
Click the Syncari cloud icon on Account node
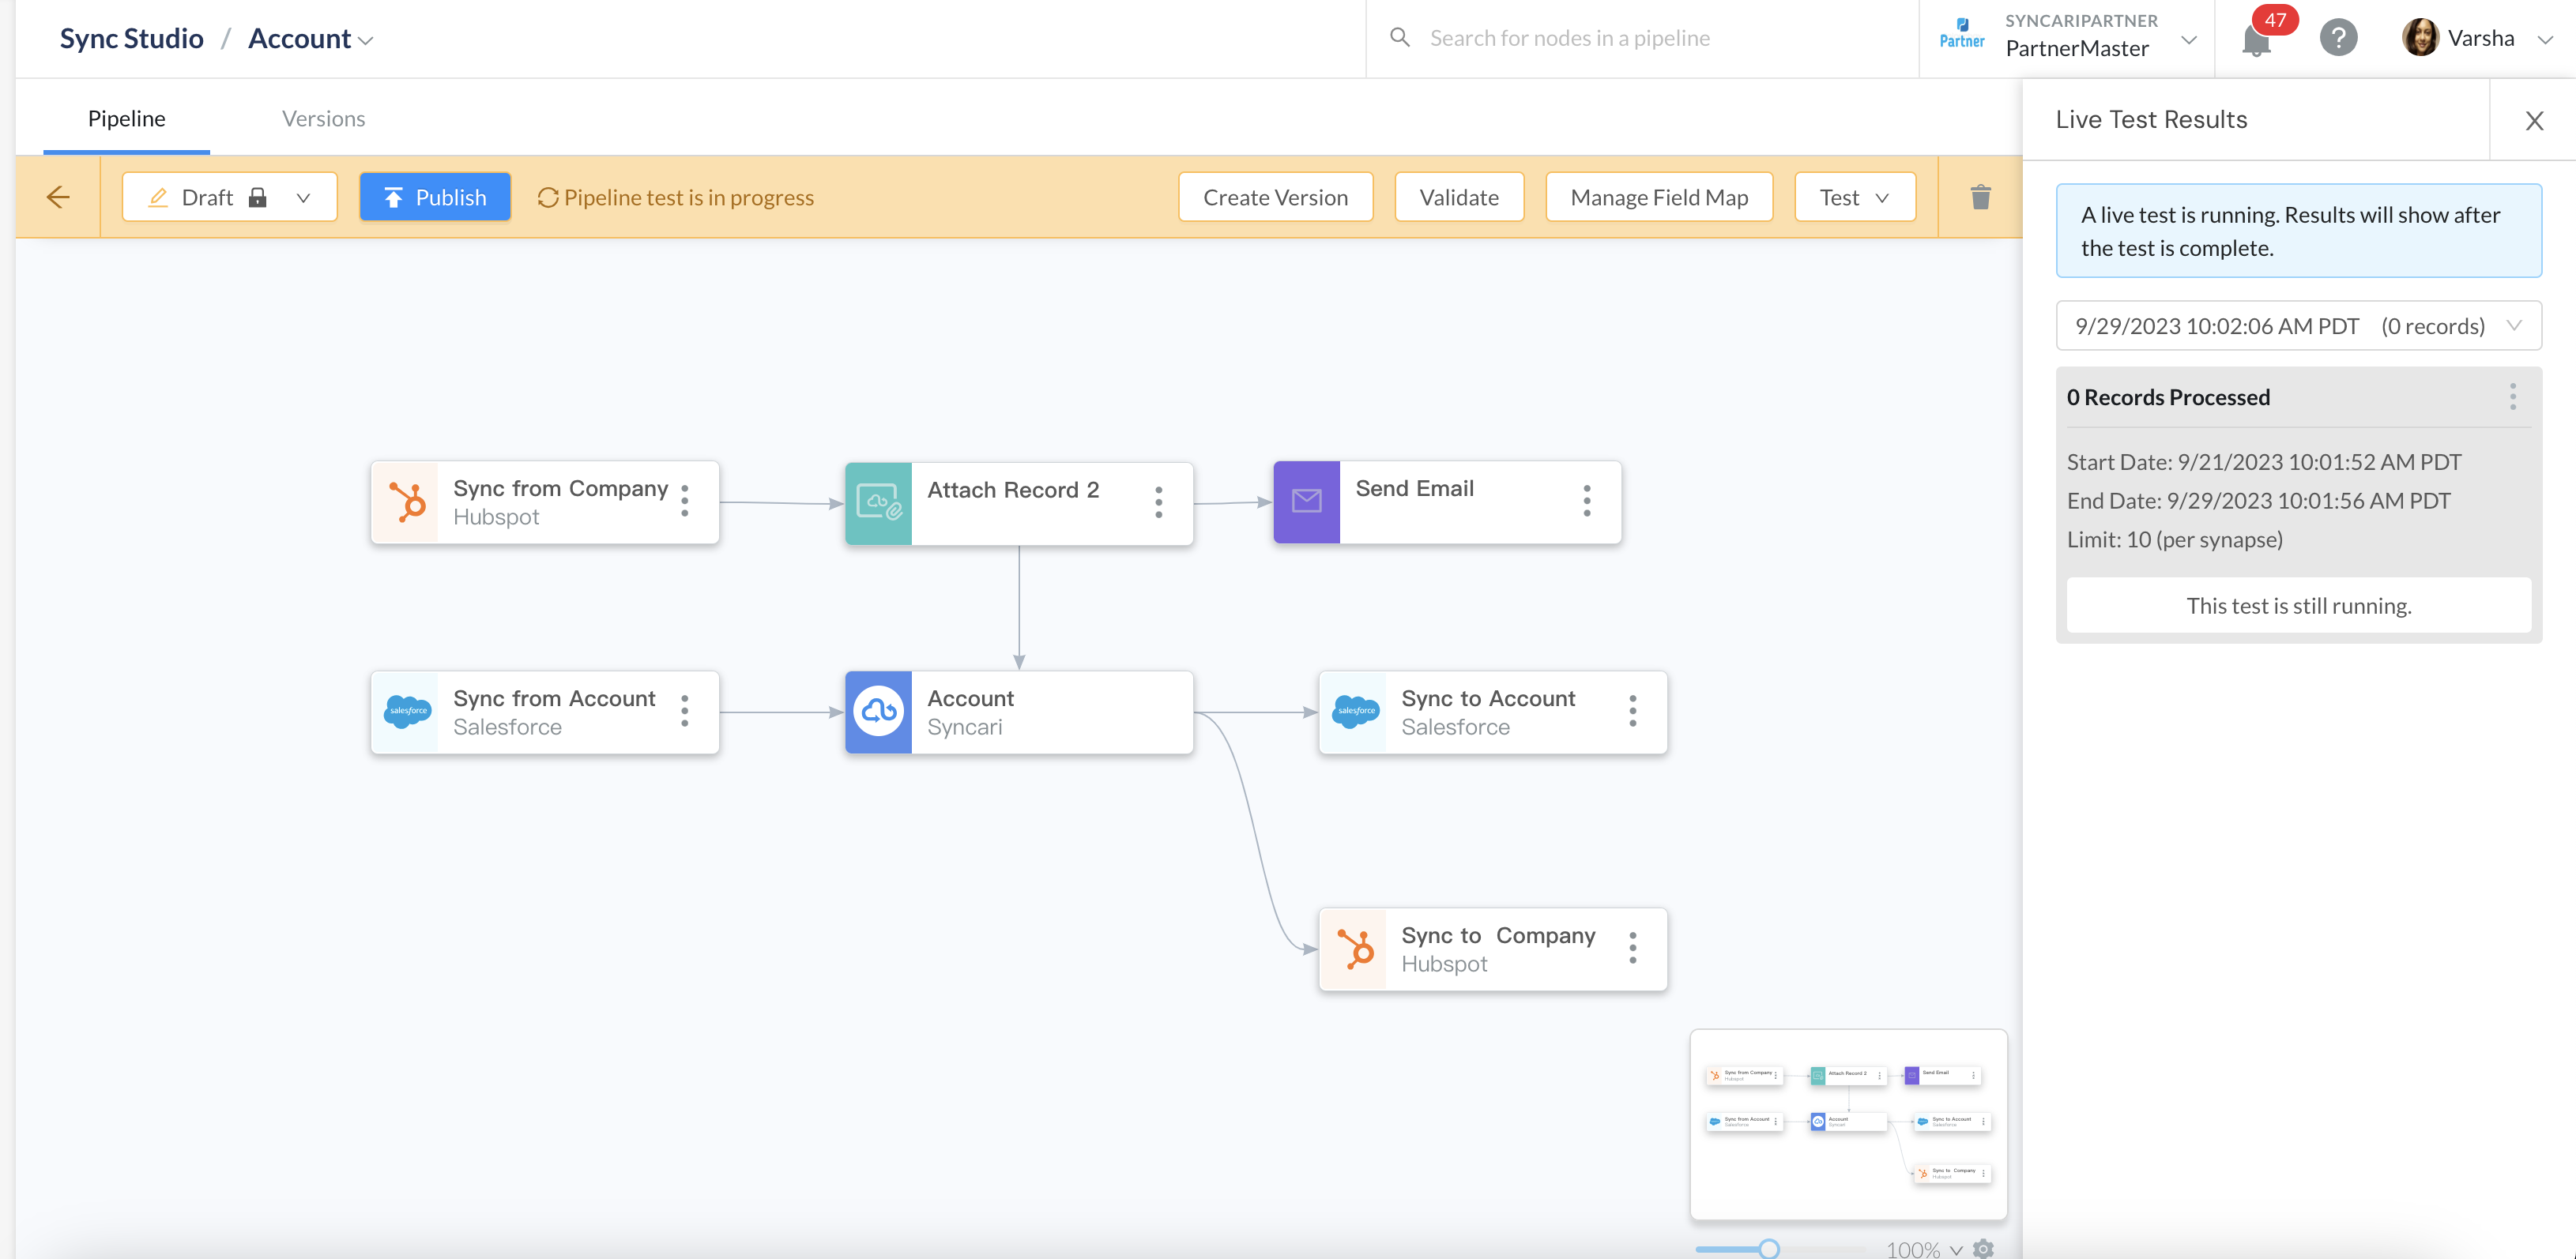pos(878,712)
